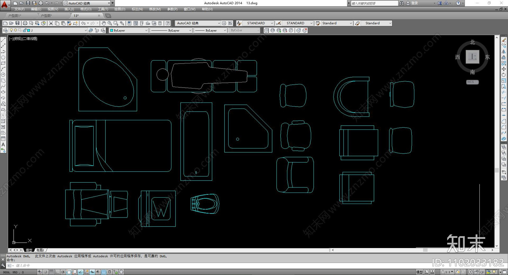This screenshot has height=275, width=508.
Task: Toggle Grid Display in status bar
Action: pos(51,272)
